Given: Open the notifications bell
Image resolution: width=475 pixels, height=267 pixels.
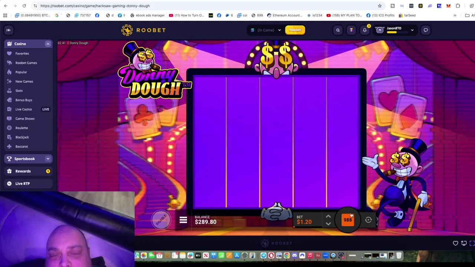Looking at the screenshot, I should (364, 30).
